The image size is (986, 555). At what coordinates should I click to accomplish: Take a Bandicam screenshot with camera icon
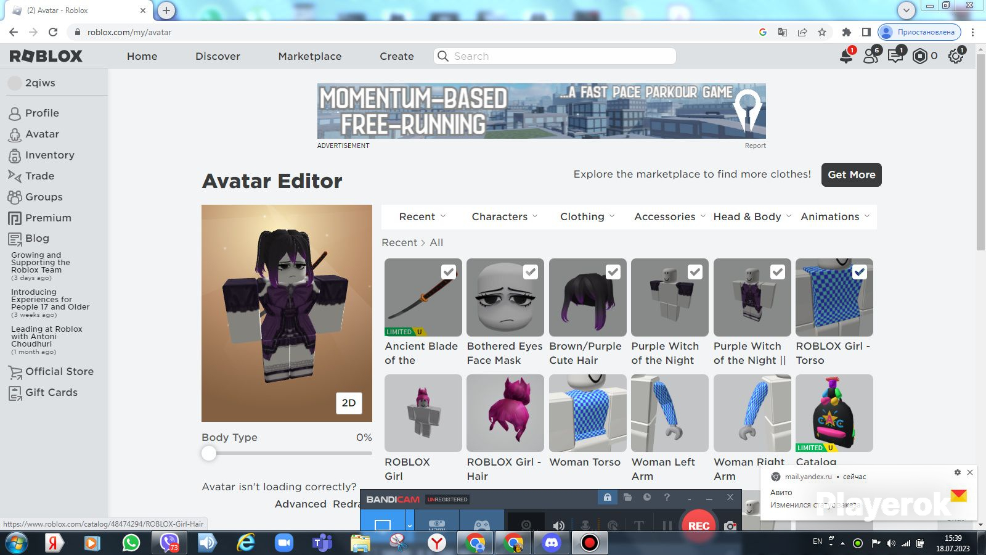tap(730, 525)
